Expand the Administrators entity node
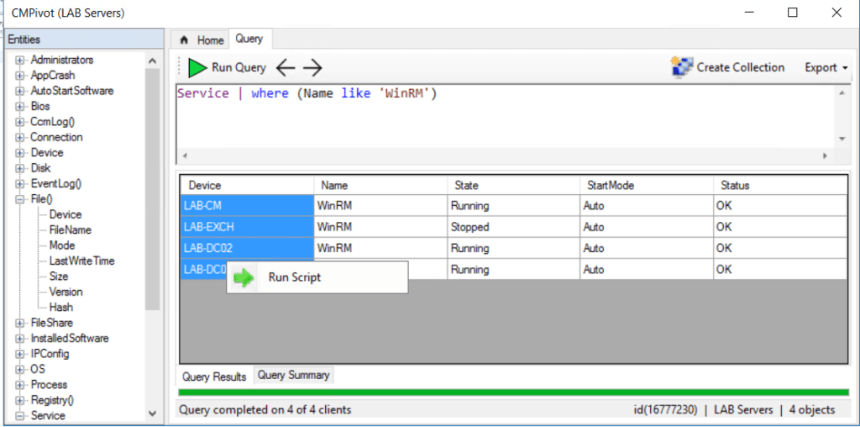 point(20,61)
